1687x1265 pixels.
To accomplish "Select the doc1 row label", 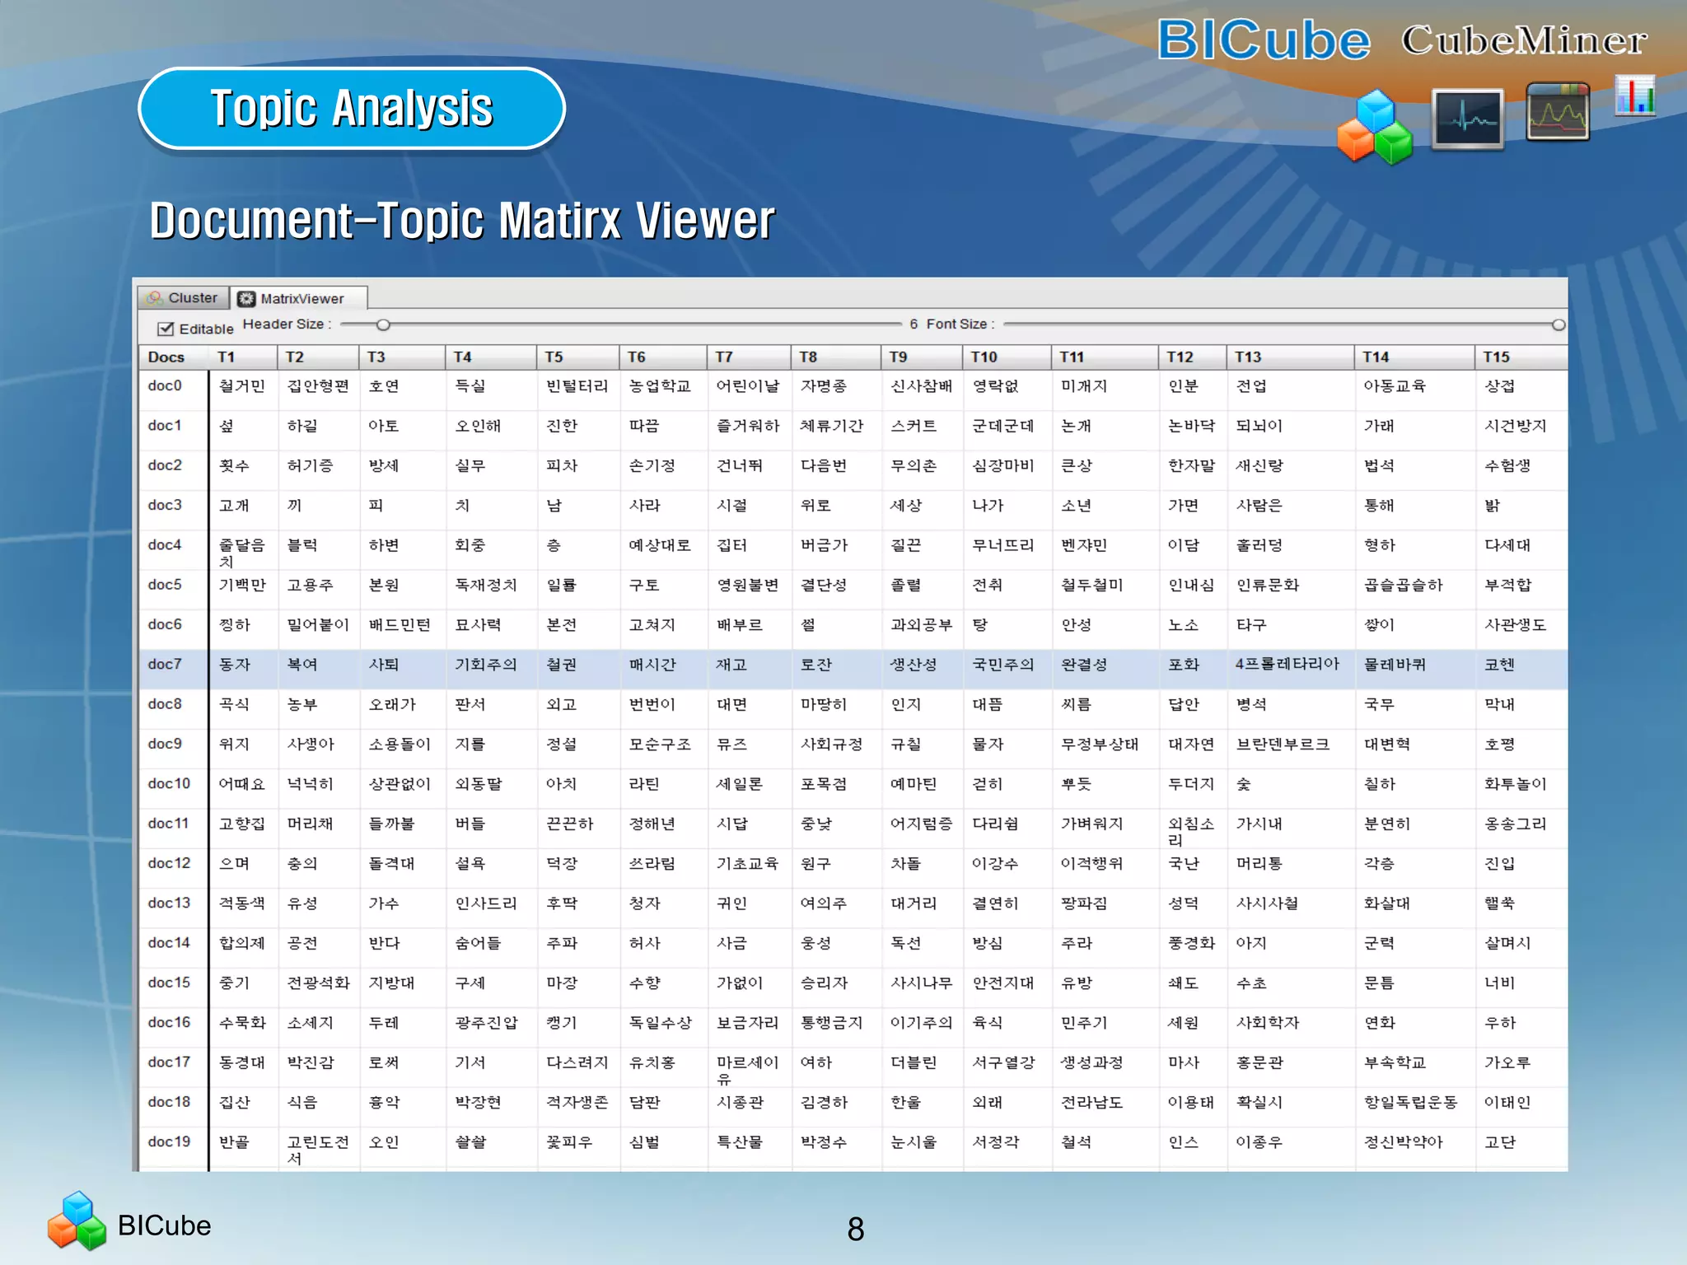I will [165, 425].
